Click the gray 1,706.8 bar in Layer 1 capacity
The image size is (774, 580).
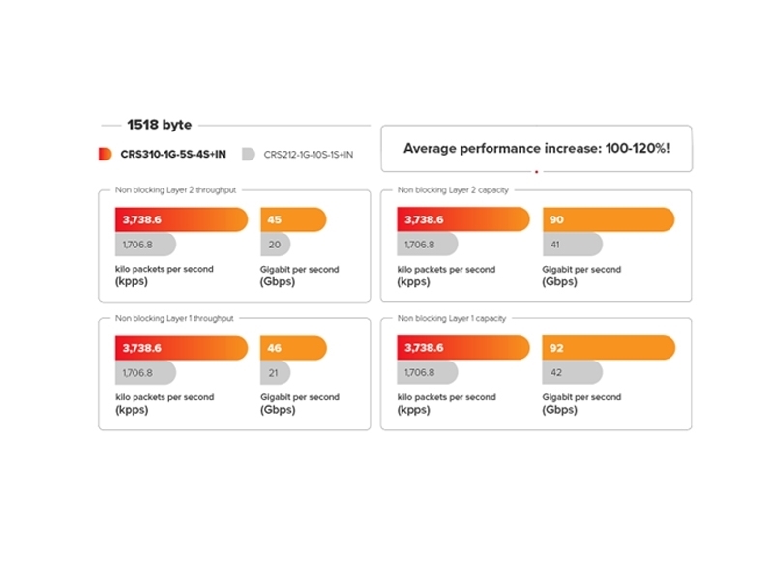tap(427, 372)
